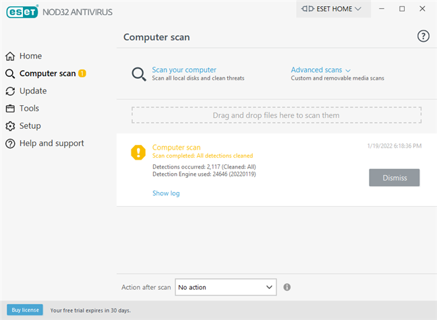Image resolution: width=437 pixels, height=320 pixels.
Task: Click 'Scan completed: All detections cleaned' text
Action: [202, 156]
